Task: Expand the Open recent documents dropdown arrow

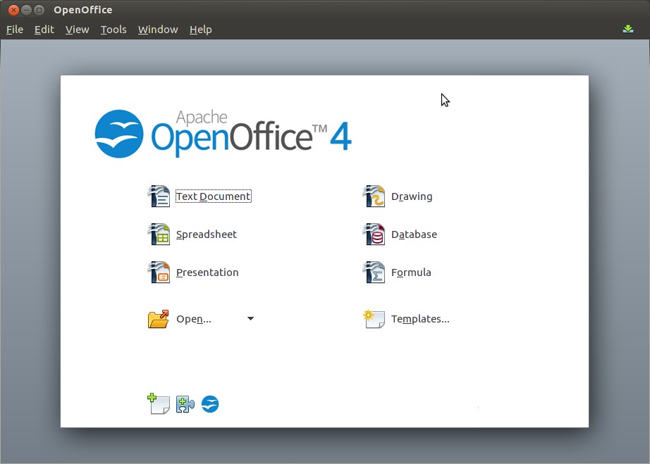Action: pos(250,319)
